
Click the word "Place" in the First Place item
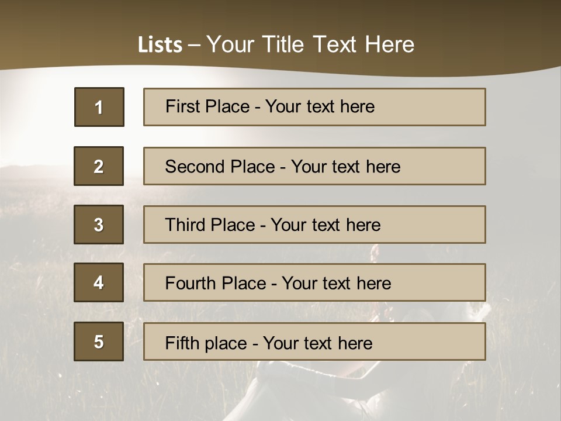[226, 106]
